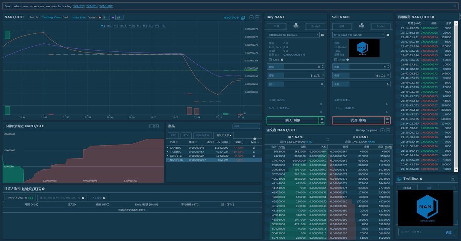Toggle favorite marker on NANJ/BTC row
The height and width of the screenshot is (241, 461).
[167, 160]
